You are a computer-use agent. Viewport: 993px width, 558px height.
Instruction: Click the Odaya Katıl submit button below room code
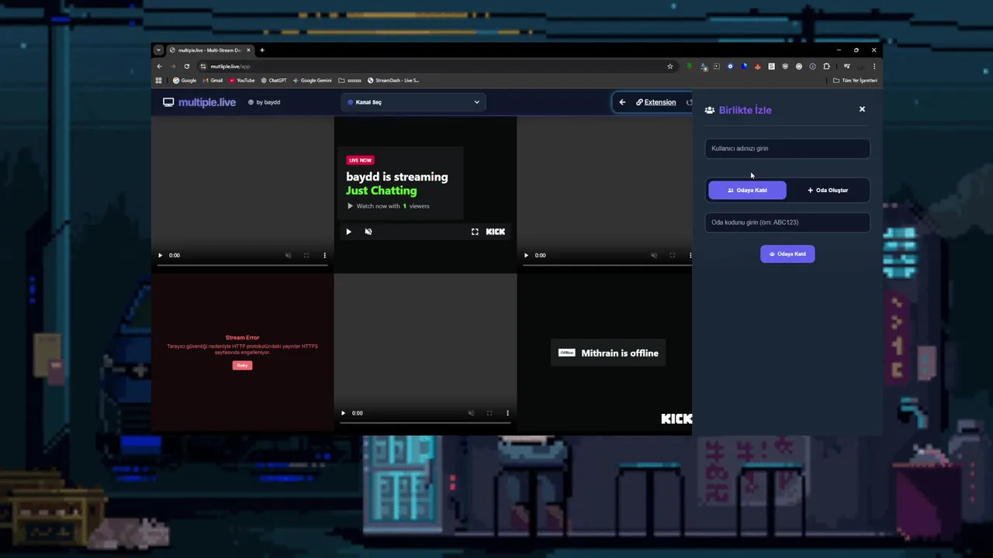tap(787, 254)
